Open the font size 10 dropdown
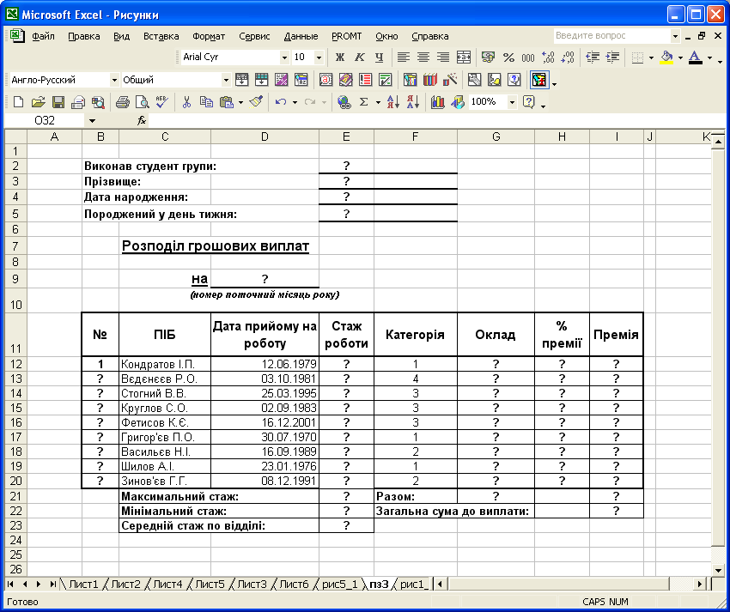 point(319,58)
